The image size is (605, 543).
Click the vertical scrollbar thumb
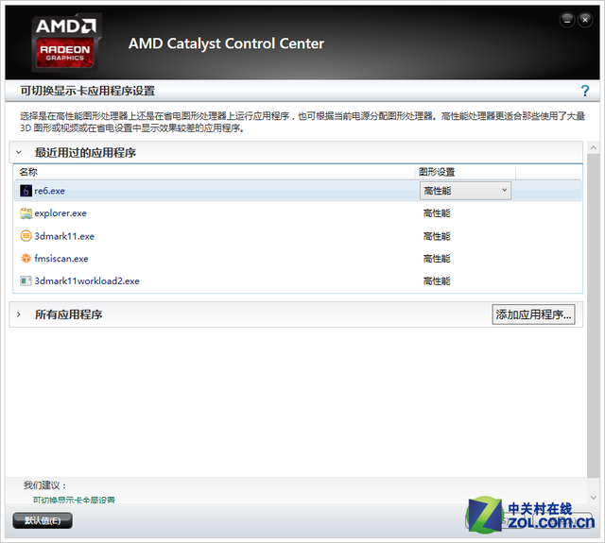pyautogui.click(x=594, y=315)
